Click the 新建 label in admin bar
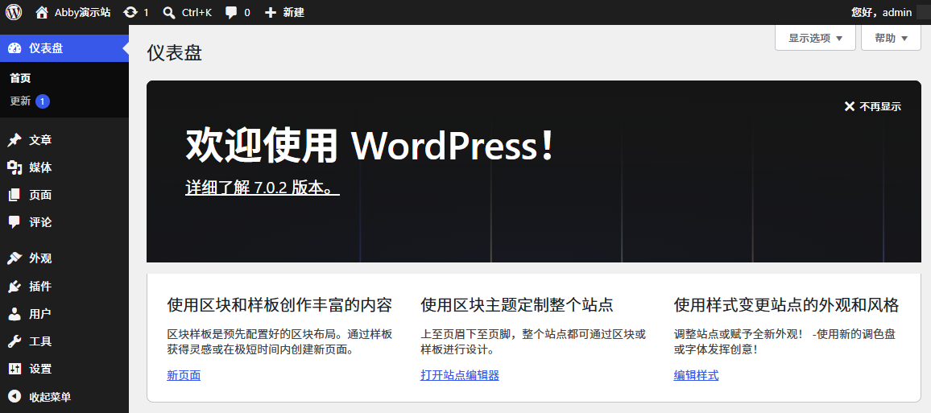This screenshot has width=931, height=413. pos(293,12)
